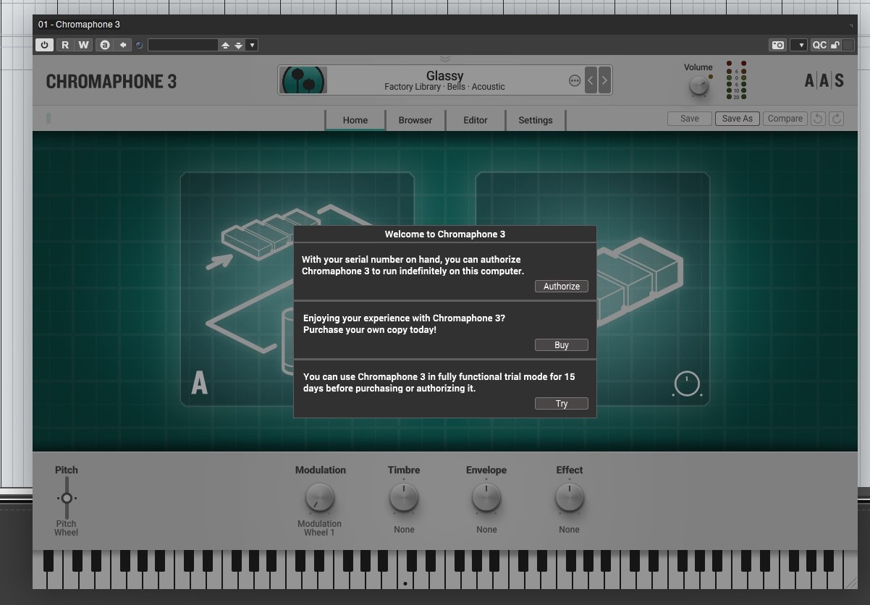Adjust the Timbre macro knob
Screen dimensions: 870x605
coord(404,498)
